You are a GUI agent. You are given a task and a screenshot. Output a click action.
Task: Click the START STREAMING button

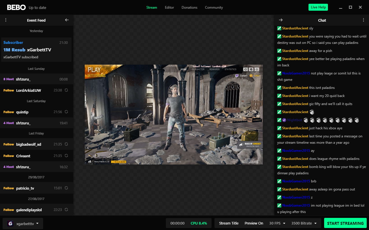click(345, 223)
